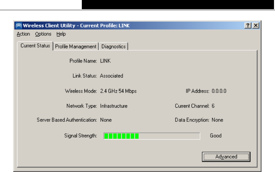Click the 'Network Type:' label
The height and width of the screenshot is (172, 275).
(81, 106)
